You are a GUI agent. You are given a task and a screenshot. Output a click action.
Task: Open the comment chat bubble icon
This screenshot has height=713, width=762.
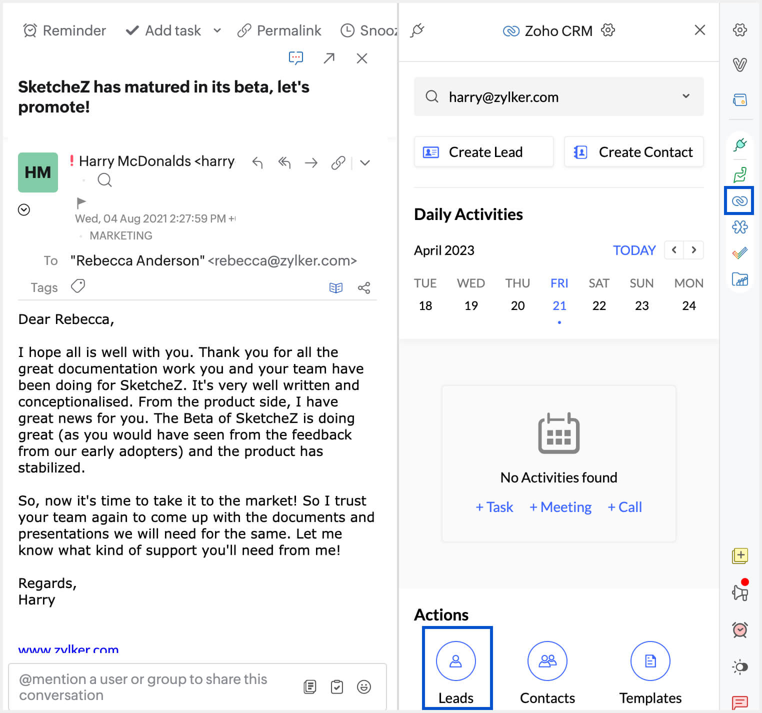tap(296, 58)
